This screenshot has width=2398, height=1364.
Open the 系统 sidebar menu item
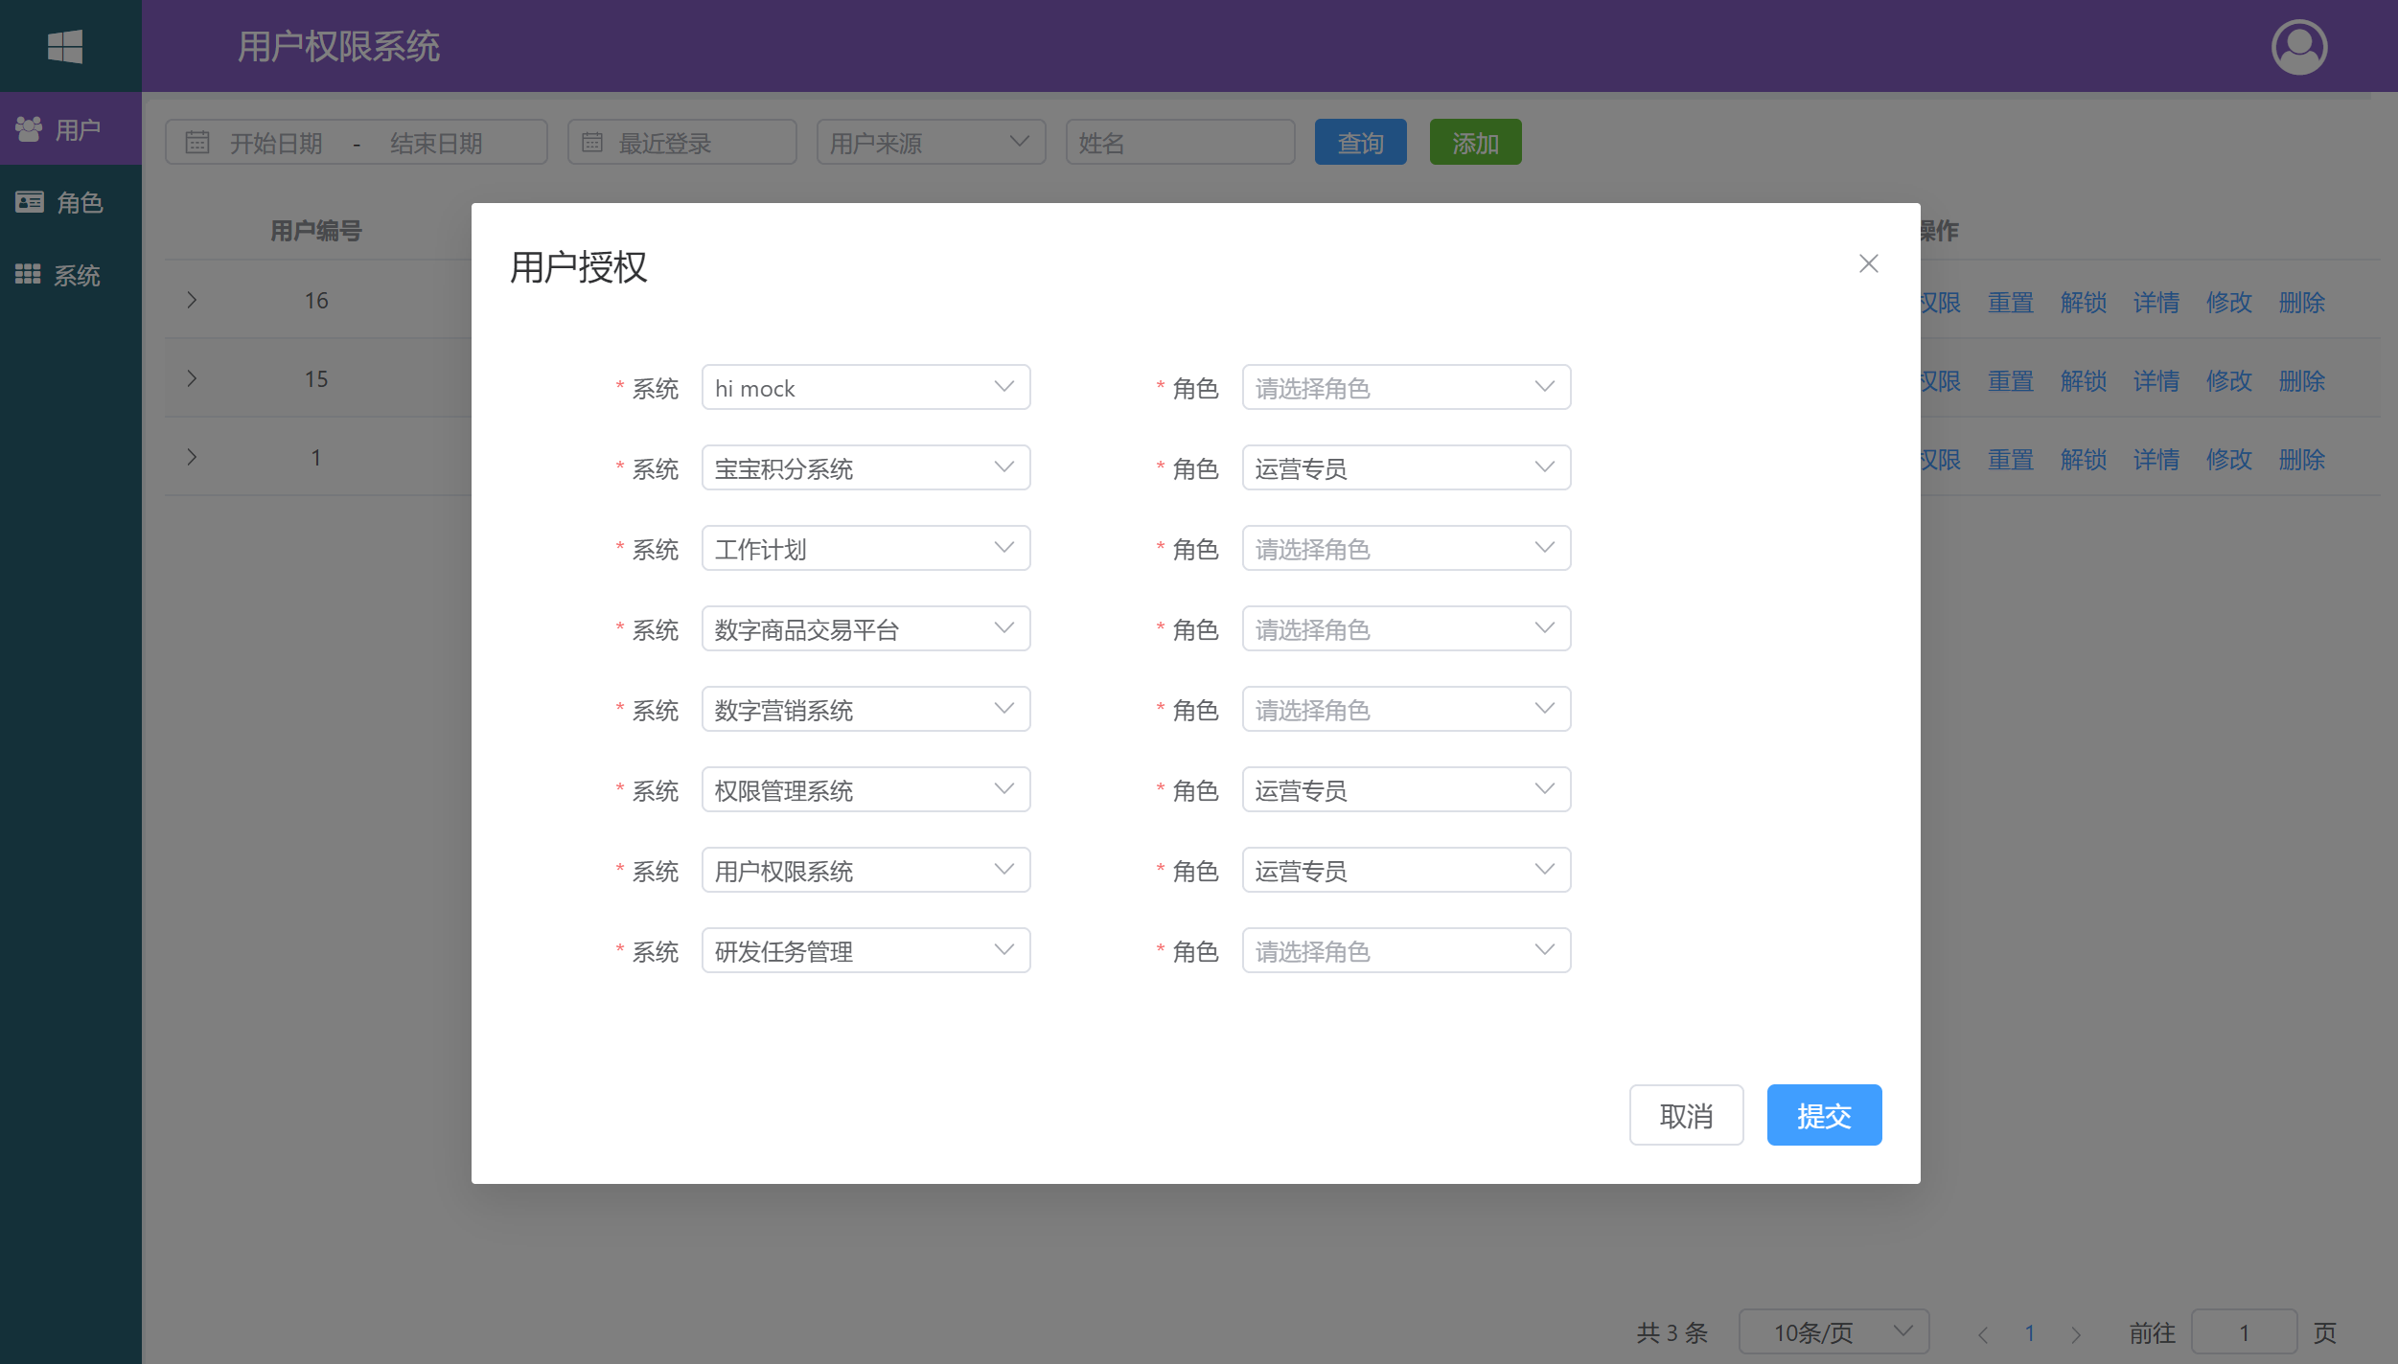[71, 276]
